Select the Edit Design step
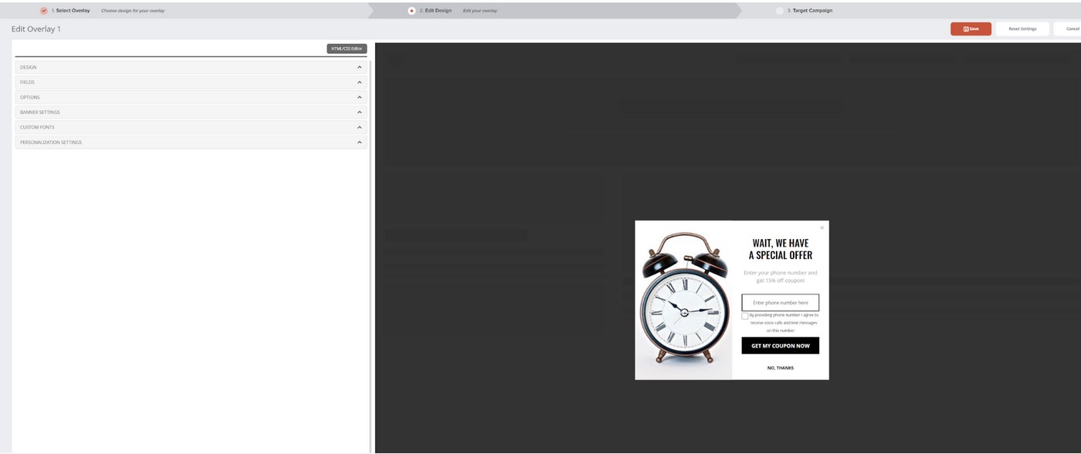 click(x=438, y=11)
